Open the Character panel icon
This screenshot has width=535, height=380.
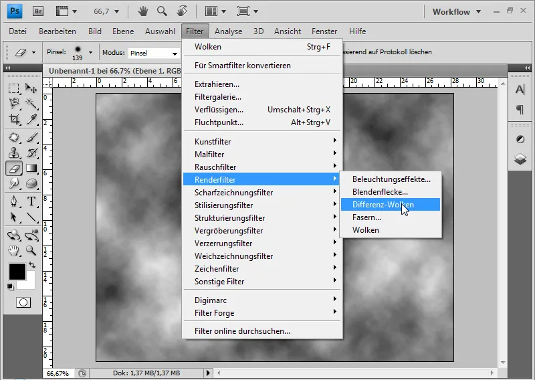tap(520, 90)
